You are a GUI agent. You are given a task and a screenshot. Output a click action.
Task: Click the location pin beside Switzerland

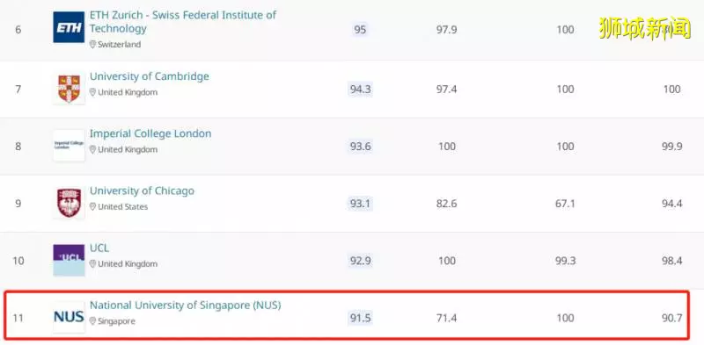[x=92, y=45]
